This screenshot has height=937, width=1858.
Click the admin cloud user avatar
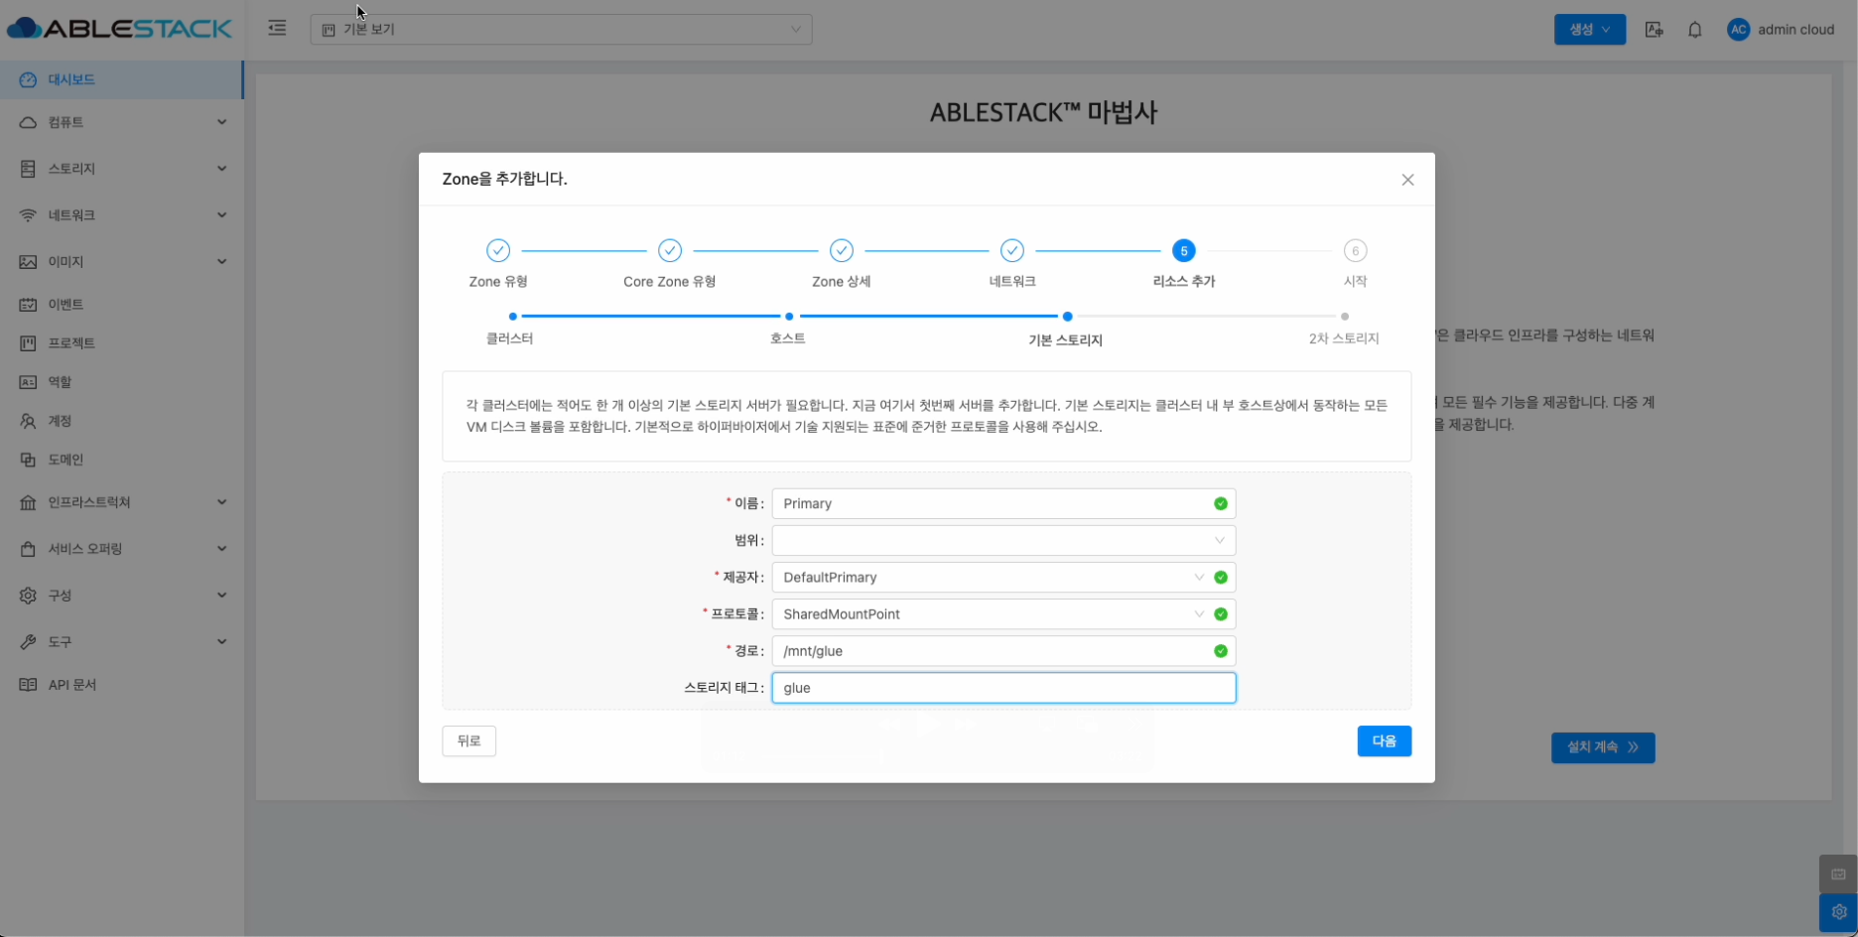(x=1738, y=30)
